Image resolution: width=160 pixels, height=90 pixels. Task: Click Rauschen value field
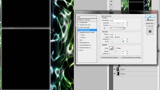124,25
